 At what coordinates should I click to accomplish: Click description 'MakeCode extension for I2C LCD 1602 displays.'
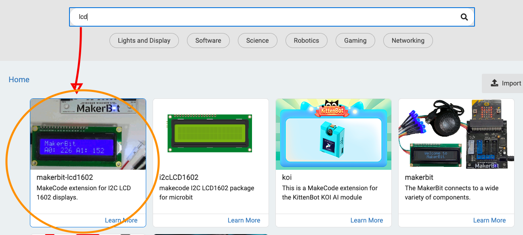coord(84,193)
